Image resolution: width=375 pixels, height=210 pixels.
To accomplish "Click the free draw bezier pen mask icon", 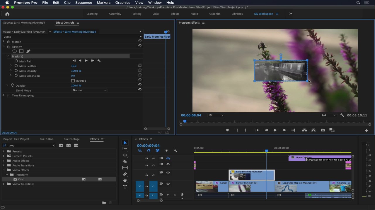I will [x=28, y=51].
